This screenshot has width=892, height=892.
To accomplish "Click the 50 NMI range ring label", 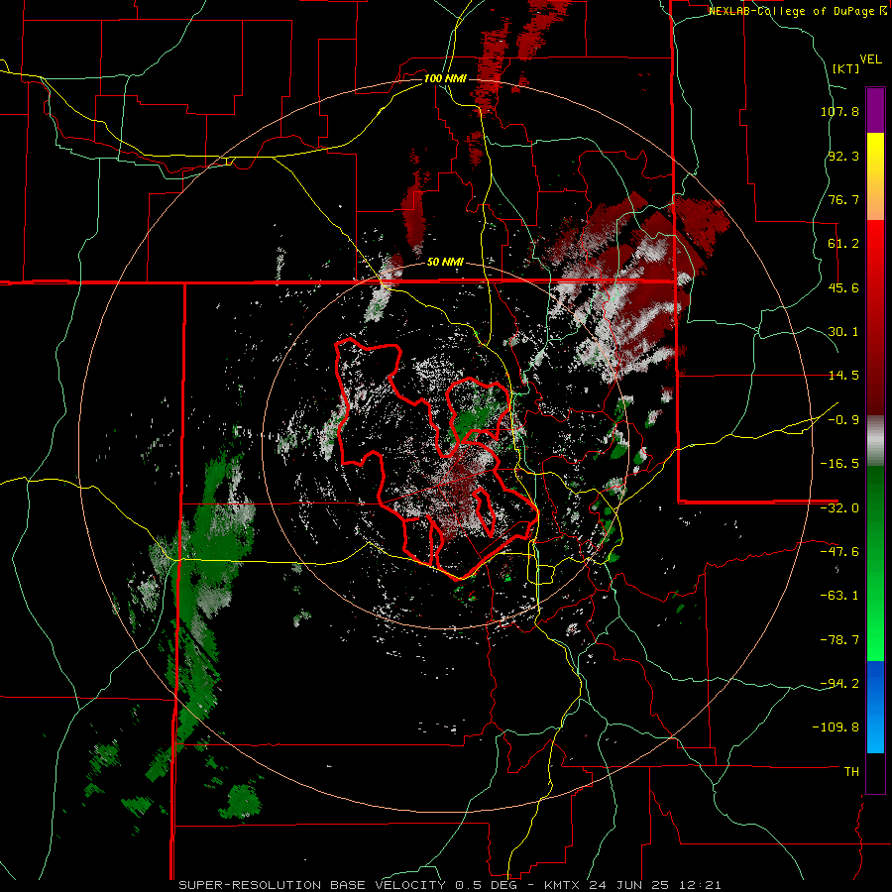I will (x=445, y=263).
